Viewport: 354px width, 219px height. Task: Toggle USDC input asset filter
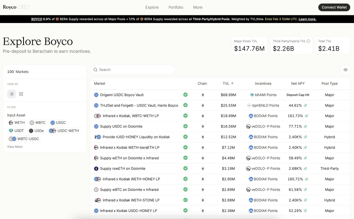[58, 123]
